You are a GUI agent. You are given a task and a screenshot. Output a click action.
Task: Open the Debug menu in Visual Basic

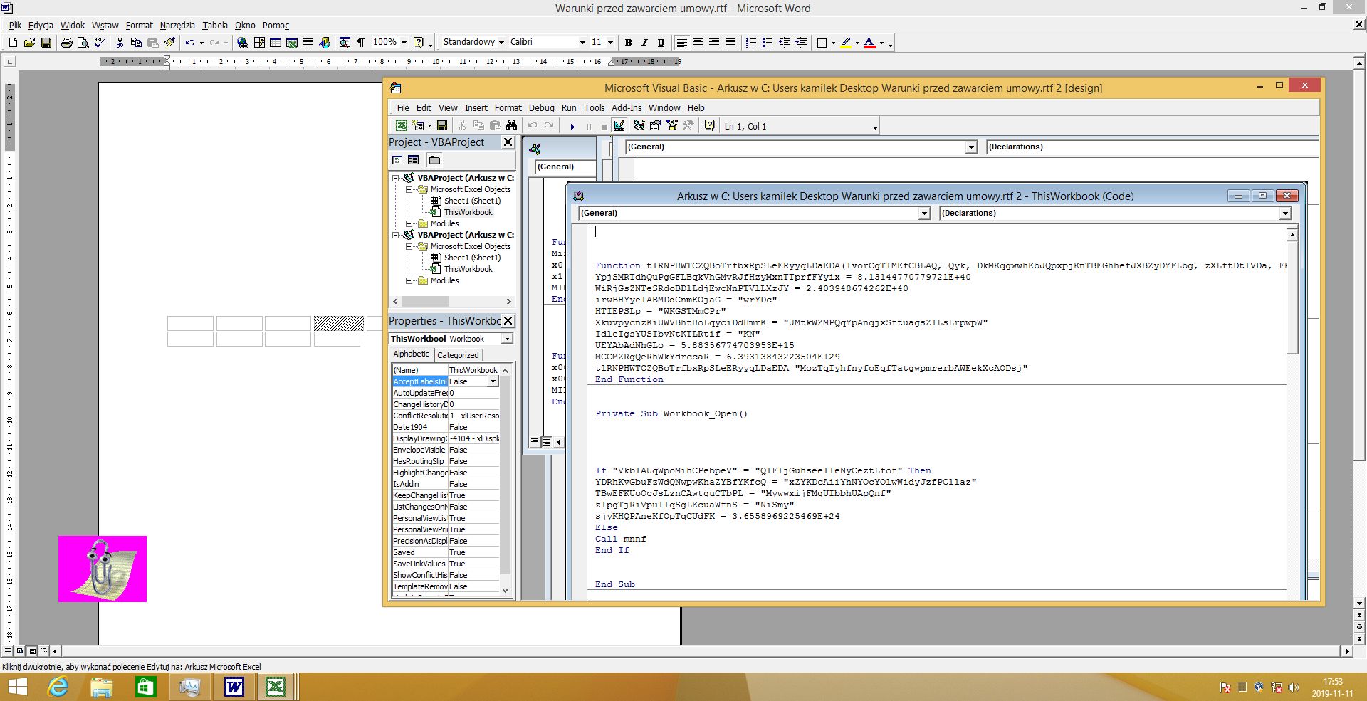pyautogui.click(x=541, y=108)
